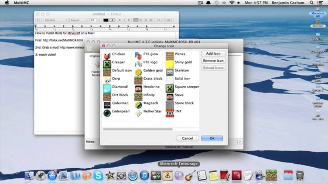Open Skype from the Dock
The image size is (328, 184).
[x=98, y=176]
